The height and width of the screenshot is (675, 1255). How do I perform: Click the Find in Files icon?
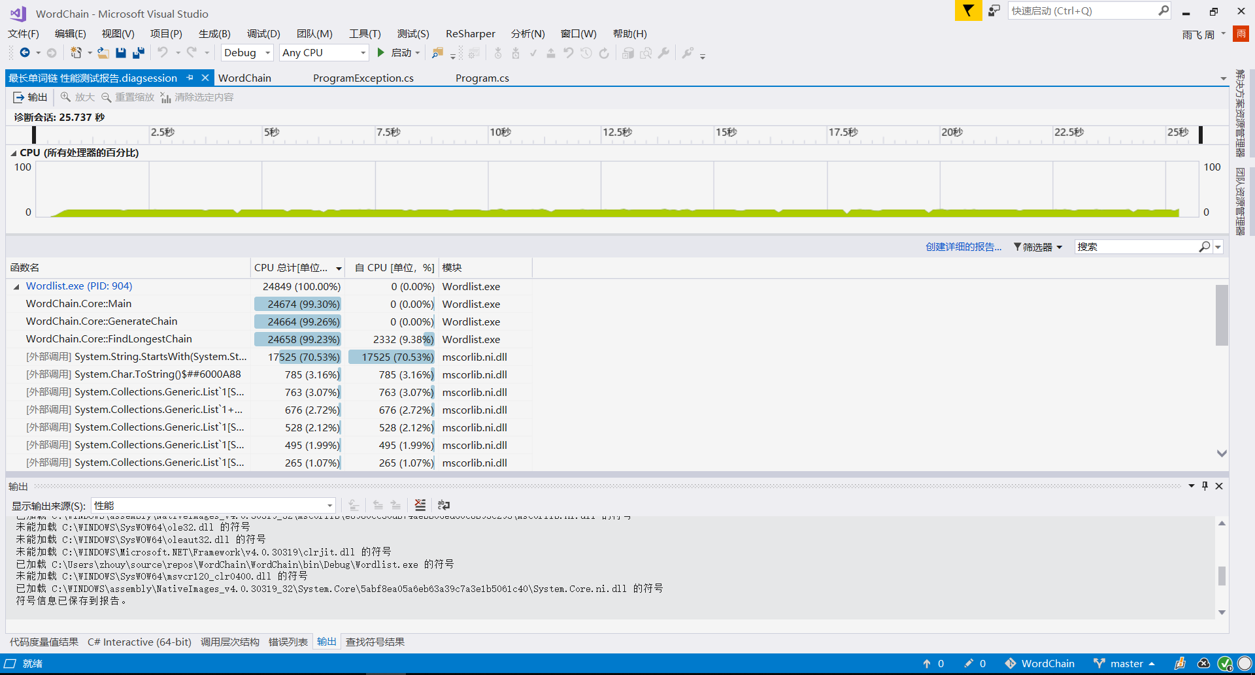tap(437, 53)
